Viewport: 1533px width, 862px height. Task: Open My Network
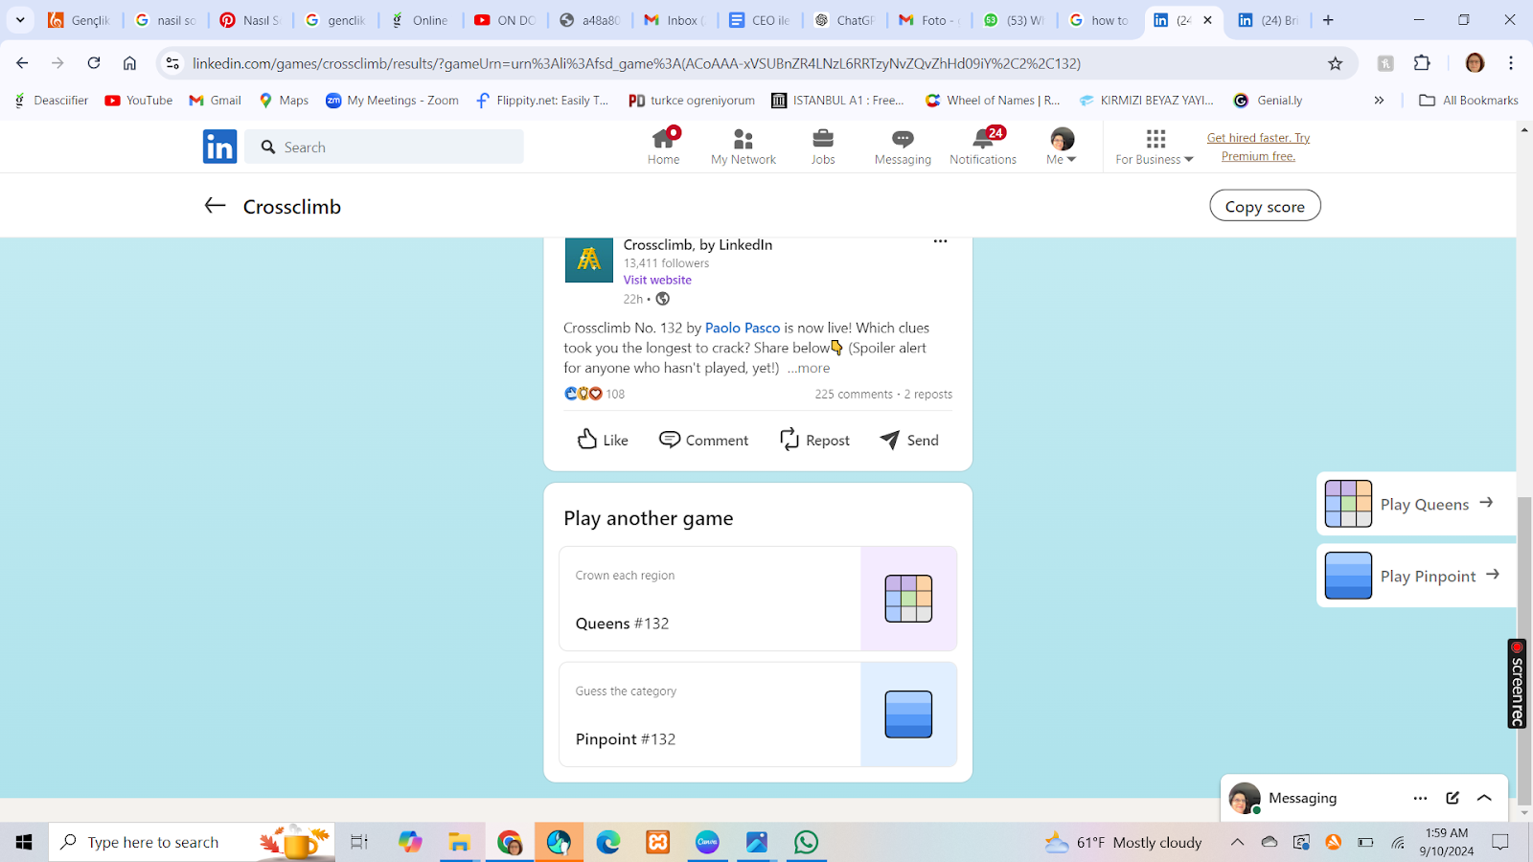coord(744,147)
